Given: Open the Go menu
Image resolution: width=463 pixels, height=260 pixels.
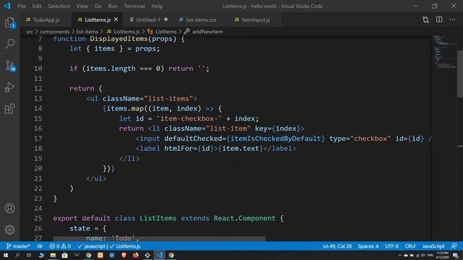Looking at the screenshot, I should click(98, 6).
